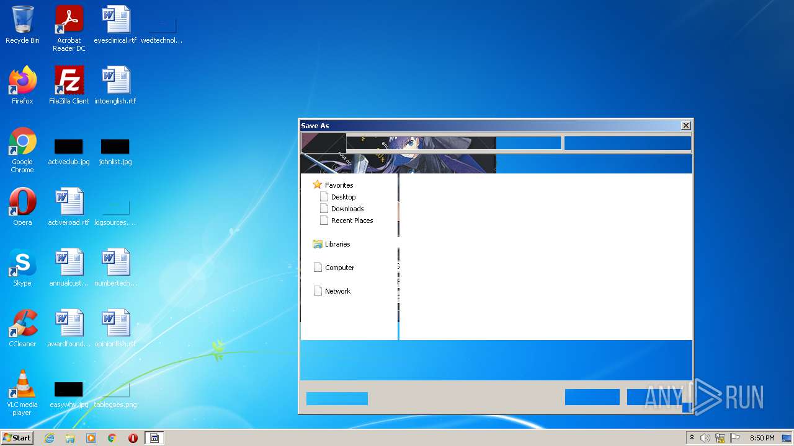
Task: Click the 8:50 PM taskbar clock
Action: click(762, 438)
